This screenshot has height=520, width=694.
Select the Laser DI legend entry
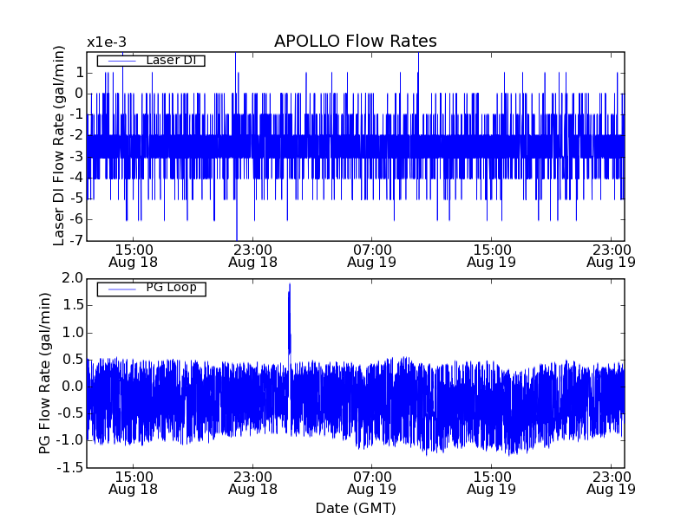click(170, 61)
